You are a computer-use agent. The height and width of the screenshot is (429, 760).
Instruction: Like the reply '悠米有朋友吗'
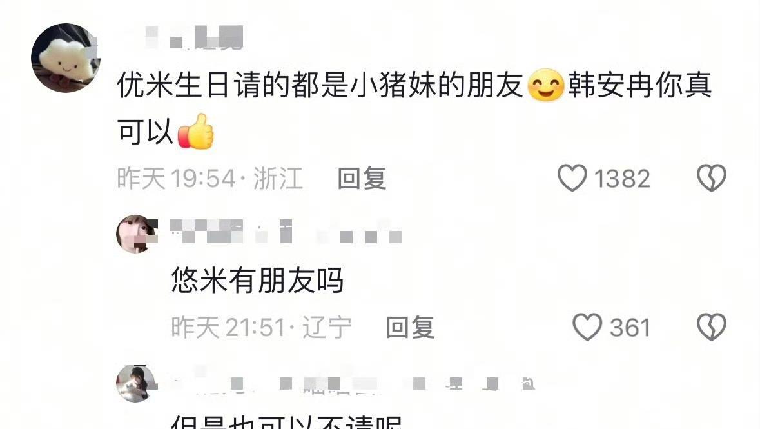pyautogui.click(x=587, y=326)
